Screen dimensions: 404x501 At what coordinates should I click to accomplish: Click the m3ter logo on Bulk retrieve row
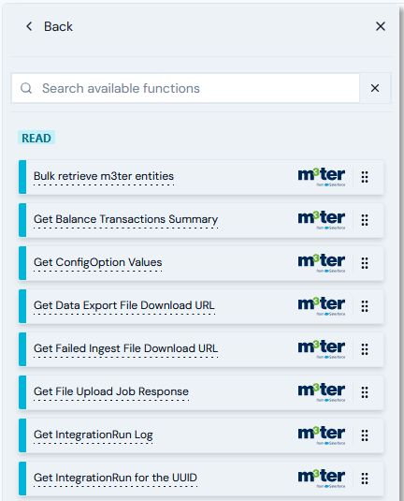pyautogui.click(x=322, y=177)
